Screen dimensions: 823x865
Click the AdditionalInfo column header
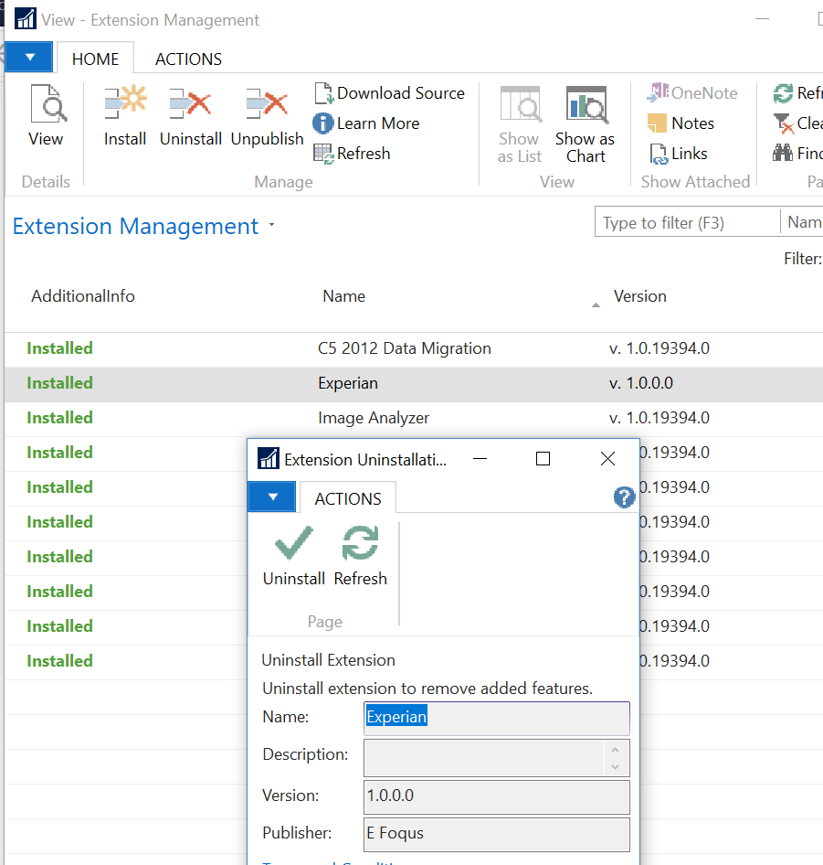click(83, 296)
